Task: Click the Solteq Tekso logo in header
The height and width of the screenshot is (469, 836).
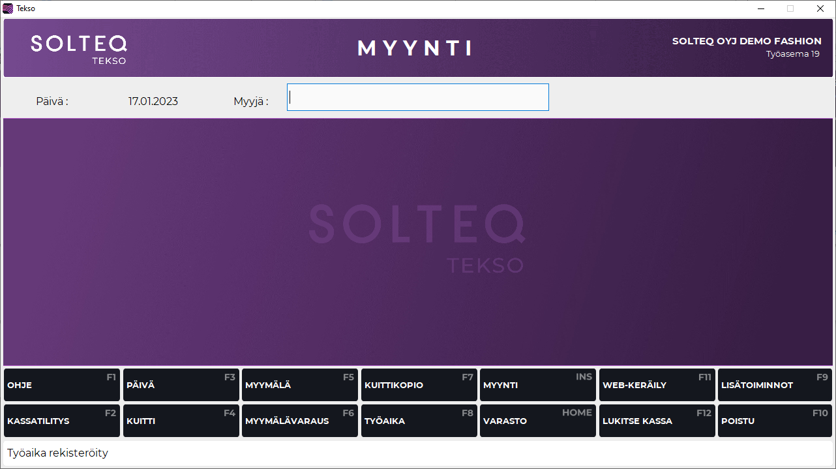Action: tap(79, 49)
